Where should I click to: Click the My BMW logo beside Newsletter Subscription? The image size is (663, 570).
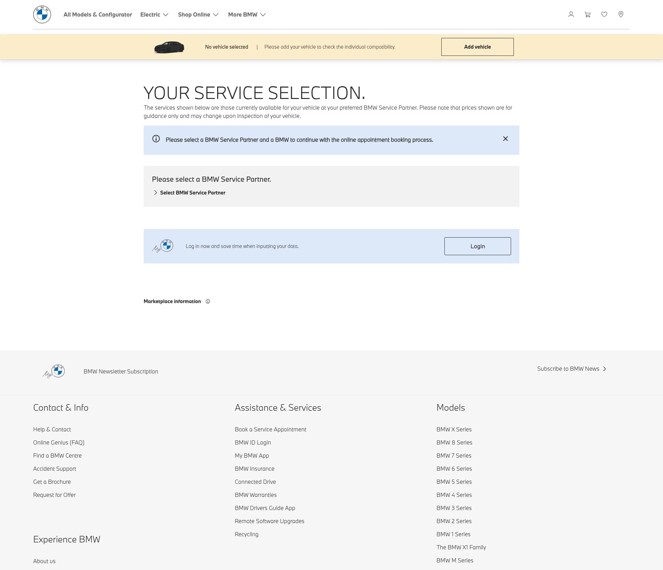point(54,371)
